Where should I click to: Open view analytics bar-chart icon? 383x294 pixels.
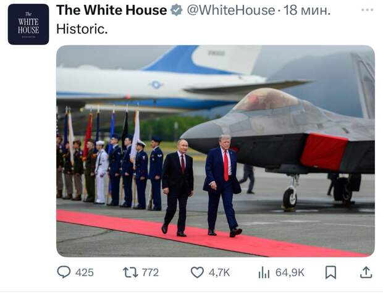click(x=264, y=272)
